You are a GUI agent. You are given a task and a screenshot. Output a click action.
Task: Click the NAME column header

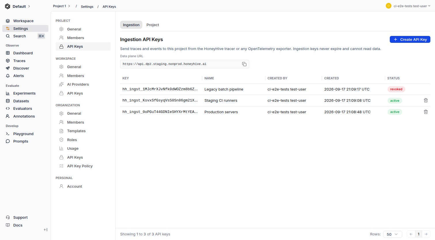pyautogui.click(x=209, y=78)
